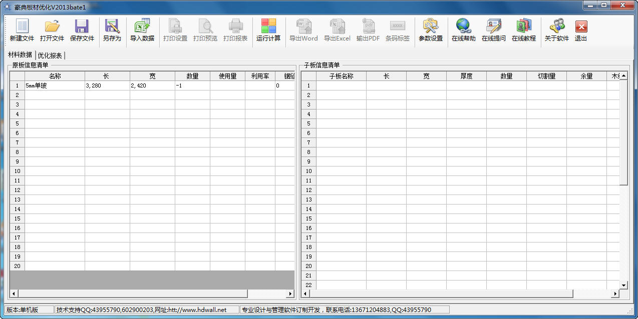Click 原板 table horizontal scrollbar thumb
This screenshot has height=319, width=638.
pos(133,293)
